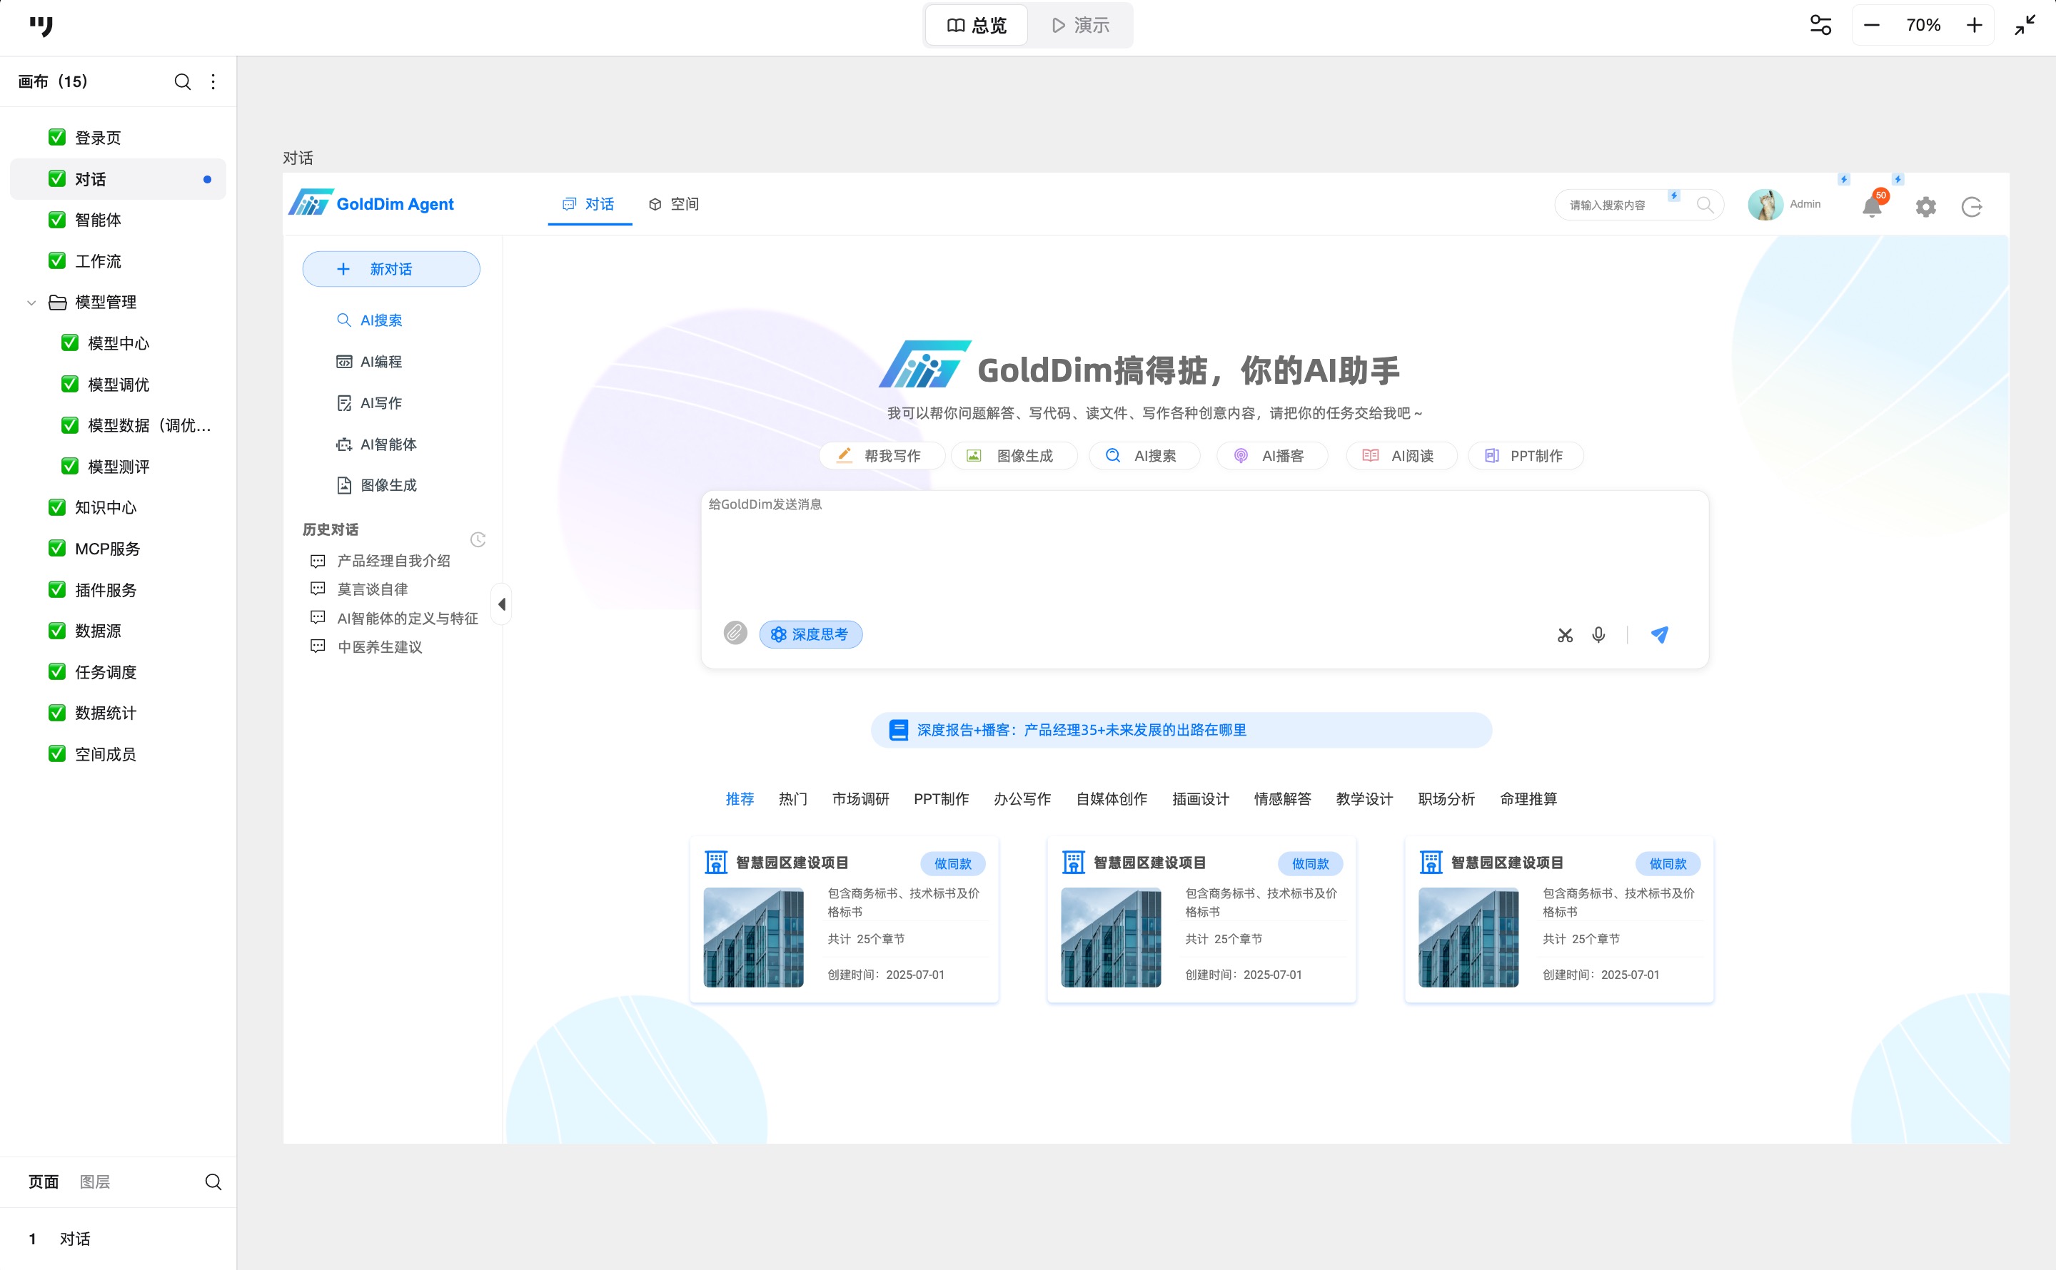Click the logout icon in the header
The image size is (2056, 1270).
[1972, 207]
